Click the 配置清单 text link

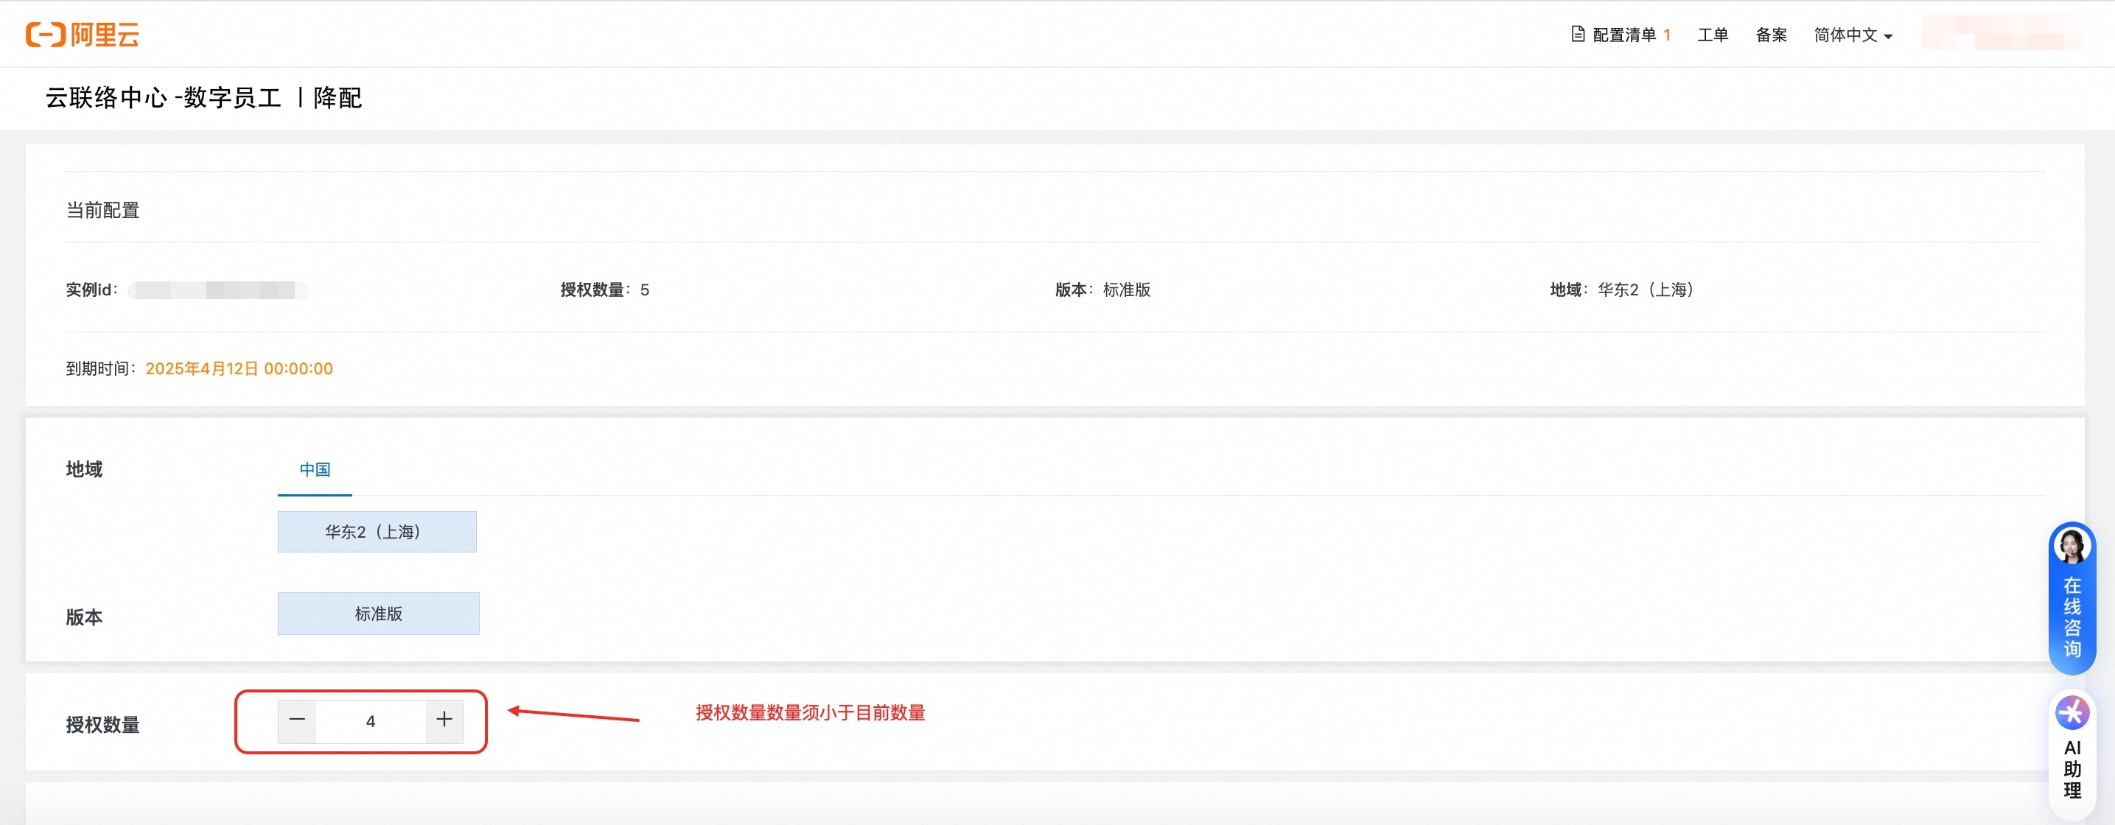[1624, 35]
